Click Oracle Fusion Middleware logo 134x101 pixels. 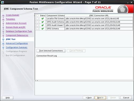(x=103, y=9)
